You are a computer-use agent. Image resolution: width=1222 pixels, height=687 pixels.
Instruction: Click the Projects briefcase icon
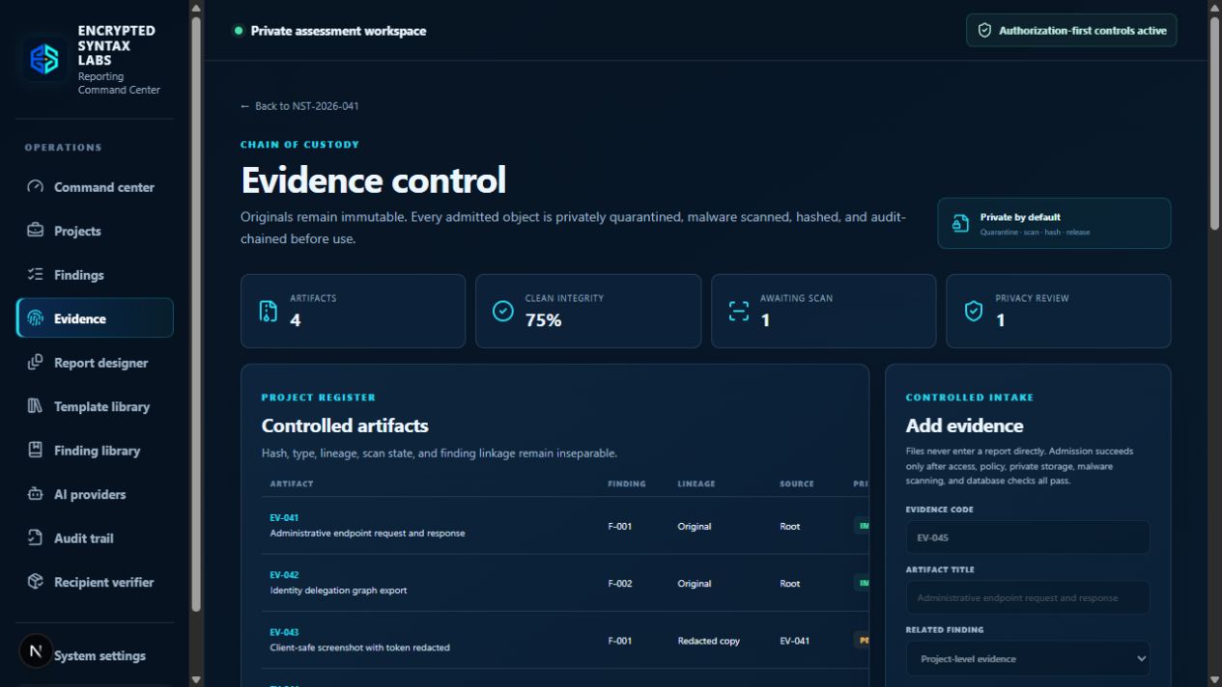[x=36, y=231]
